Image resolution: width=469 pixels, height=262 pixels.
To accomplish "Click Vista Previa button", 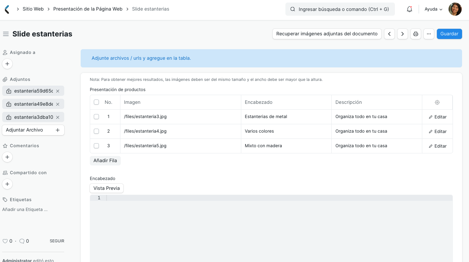I will click(x=107, y=188).
